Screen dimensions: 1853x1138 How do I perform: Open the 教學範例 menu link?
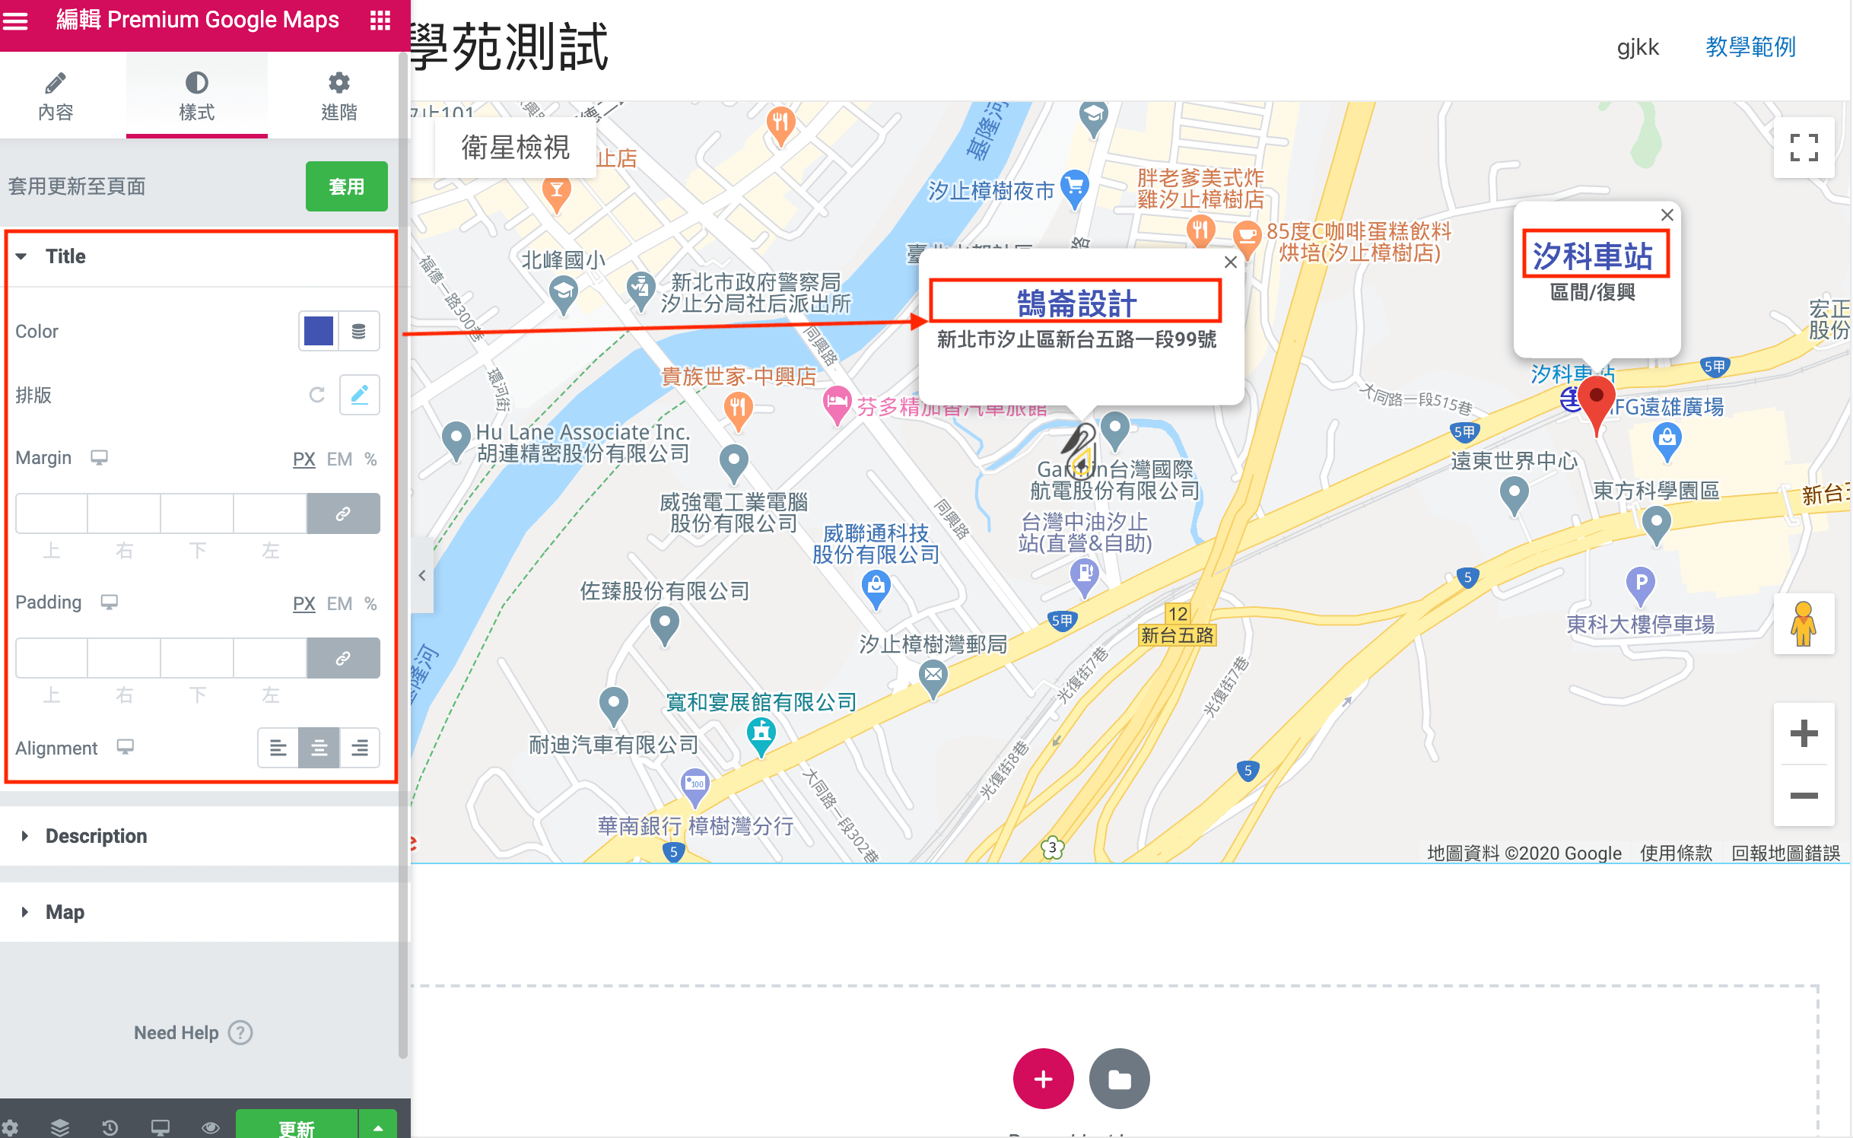[x=1750, y=47]
